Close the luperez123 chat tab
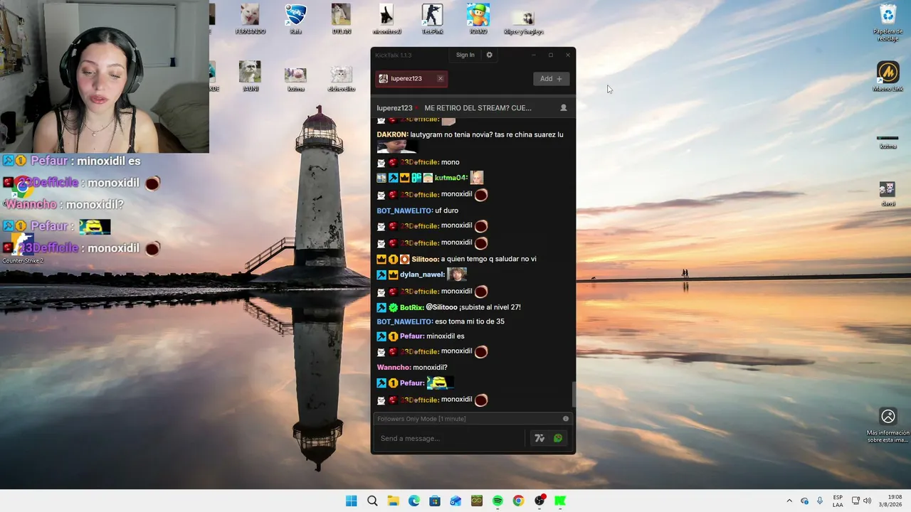This screenshot has width=911, height=512. [441, 79]
